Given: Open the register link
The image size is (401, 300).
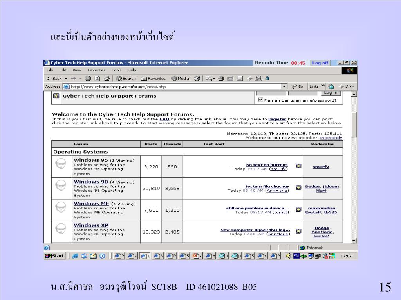Looking at the screenshot, I should coord(277,119).
